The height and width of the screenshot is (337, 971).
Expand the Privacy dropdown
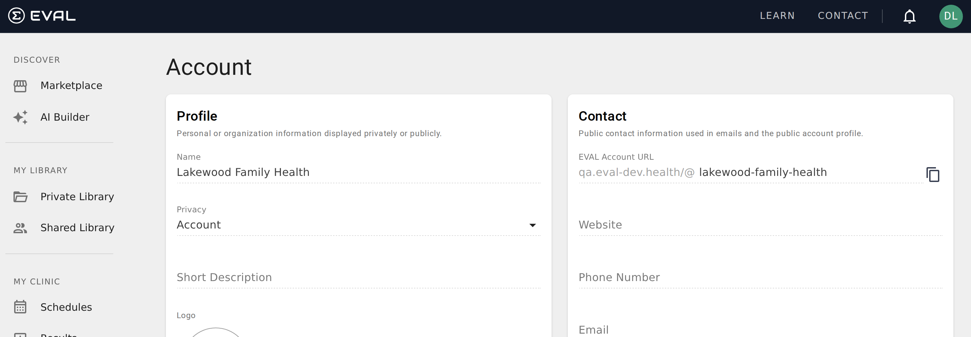533,225
